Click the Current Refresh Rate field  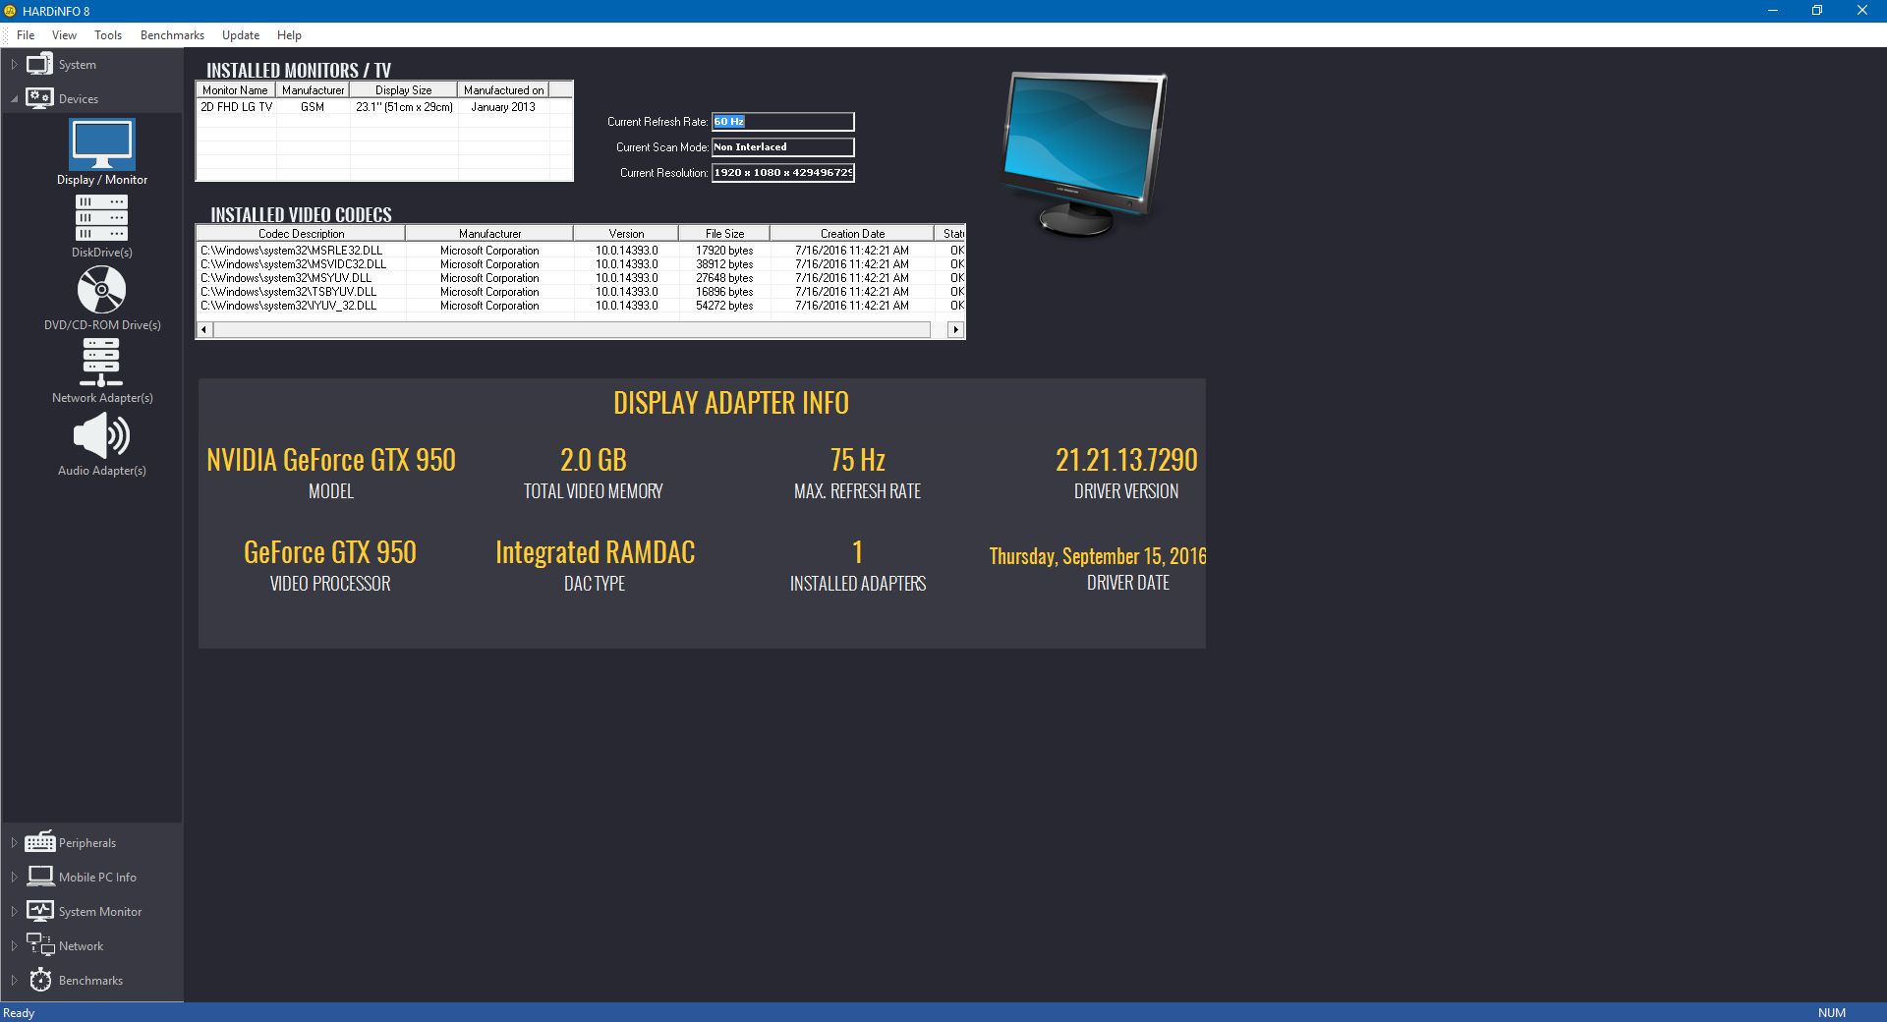coord(783,122)
